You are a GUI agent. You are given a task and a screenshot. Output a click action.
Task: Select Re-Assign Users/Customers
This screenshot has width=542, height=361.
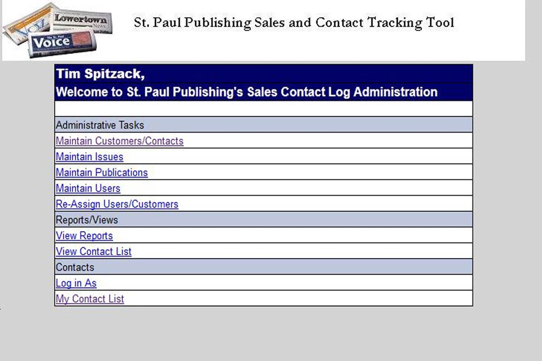click(117, 204)
